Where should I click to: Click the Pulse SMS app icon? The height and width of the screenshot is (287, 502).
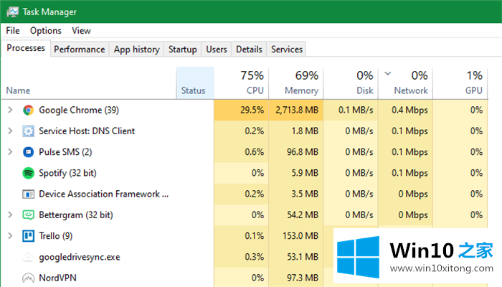29,152
